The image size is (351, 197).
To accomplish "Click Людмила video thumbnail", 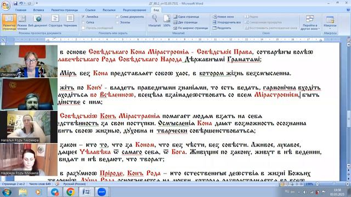I will 29,61.
